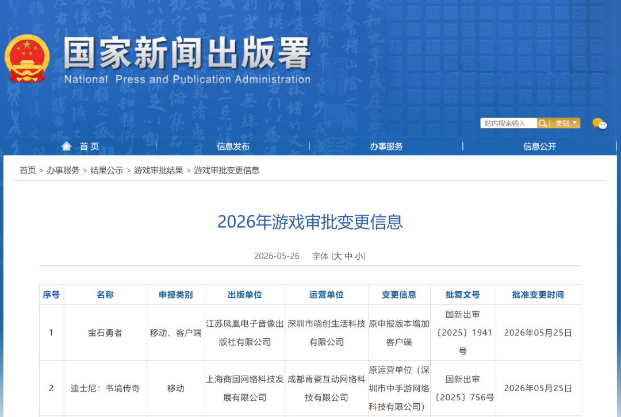621x417 pixels.
Task: Open the WeChat icon beside search
Action: pyautogui.click(x=600, y=124)
